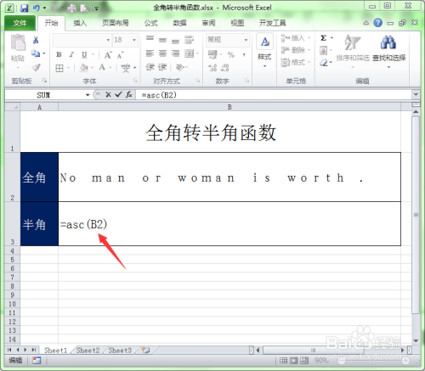Screen dimensions: 425x371
Task: Expand the formula bar
Action: (x=416, y=94)
